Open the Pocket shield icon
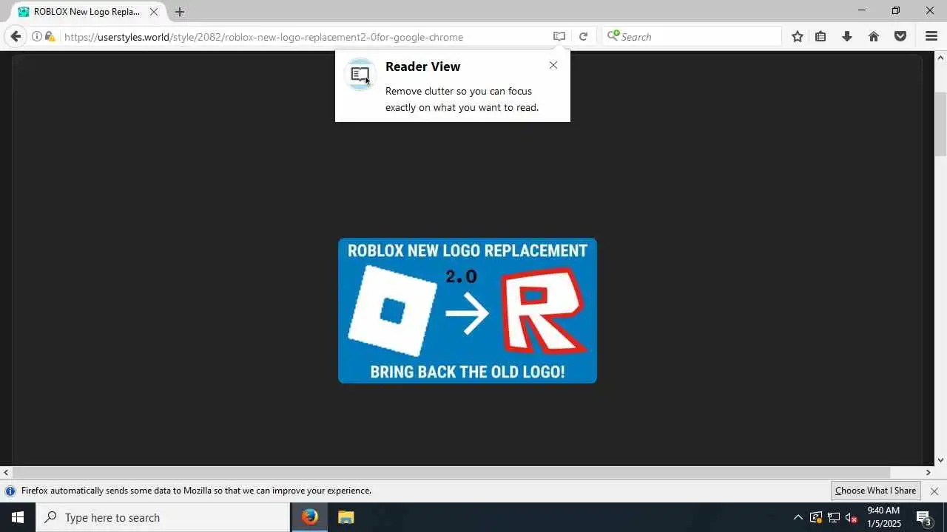Viewport: 947px width, 532px height. (900, 36)
